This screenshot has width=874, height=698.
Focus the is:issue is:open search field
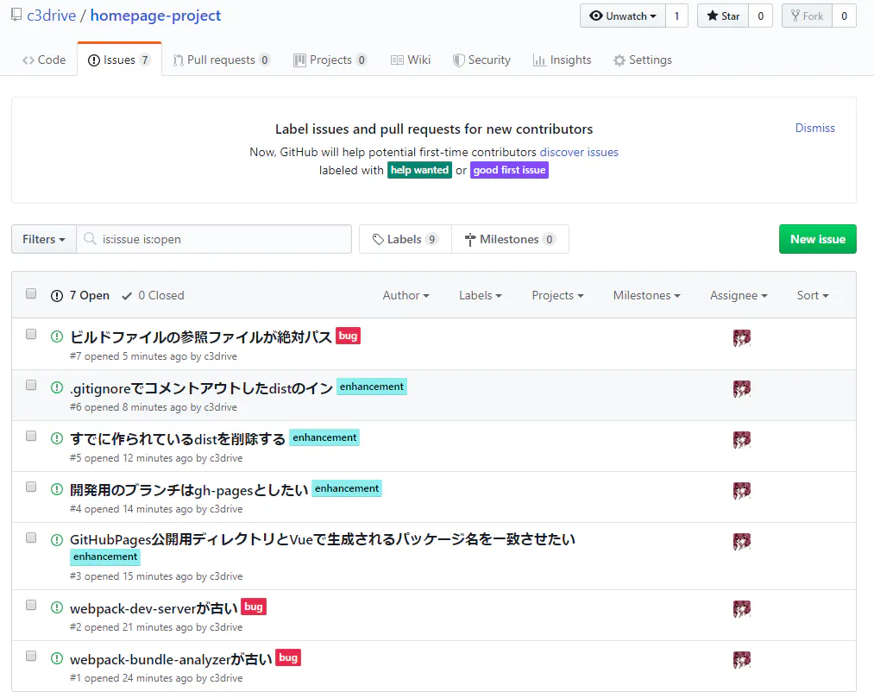coord(214,239)
